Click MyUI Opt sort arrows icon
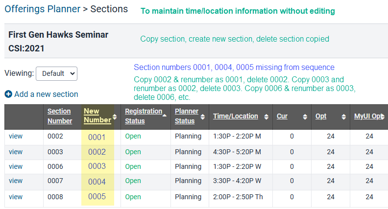 pos(383,116)
